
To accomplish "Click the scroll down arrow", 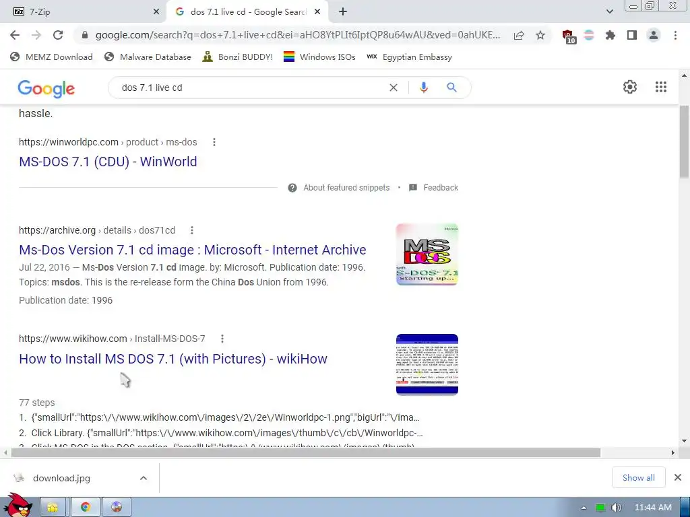I will pos(684,441).
